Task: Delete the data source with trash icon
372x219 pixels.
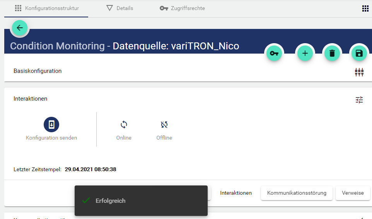Action: 332,54
